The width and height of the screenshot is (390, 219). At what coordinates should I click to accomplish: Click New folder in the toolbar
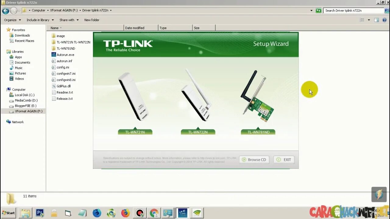[x=92, y=20]
